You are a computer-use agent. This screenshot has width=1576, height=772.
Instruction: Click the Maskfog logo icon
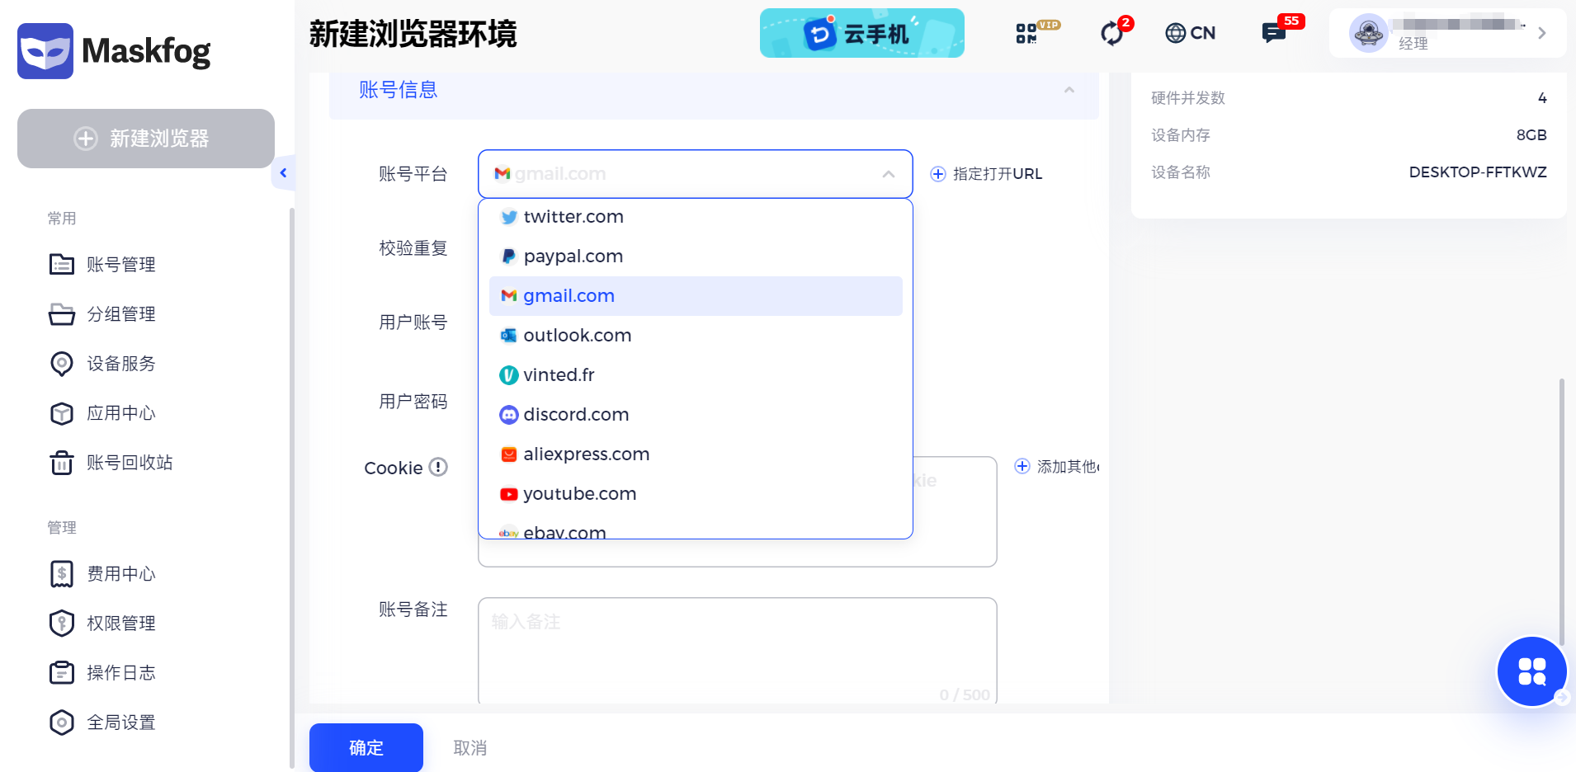(x=45, y=51)
